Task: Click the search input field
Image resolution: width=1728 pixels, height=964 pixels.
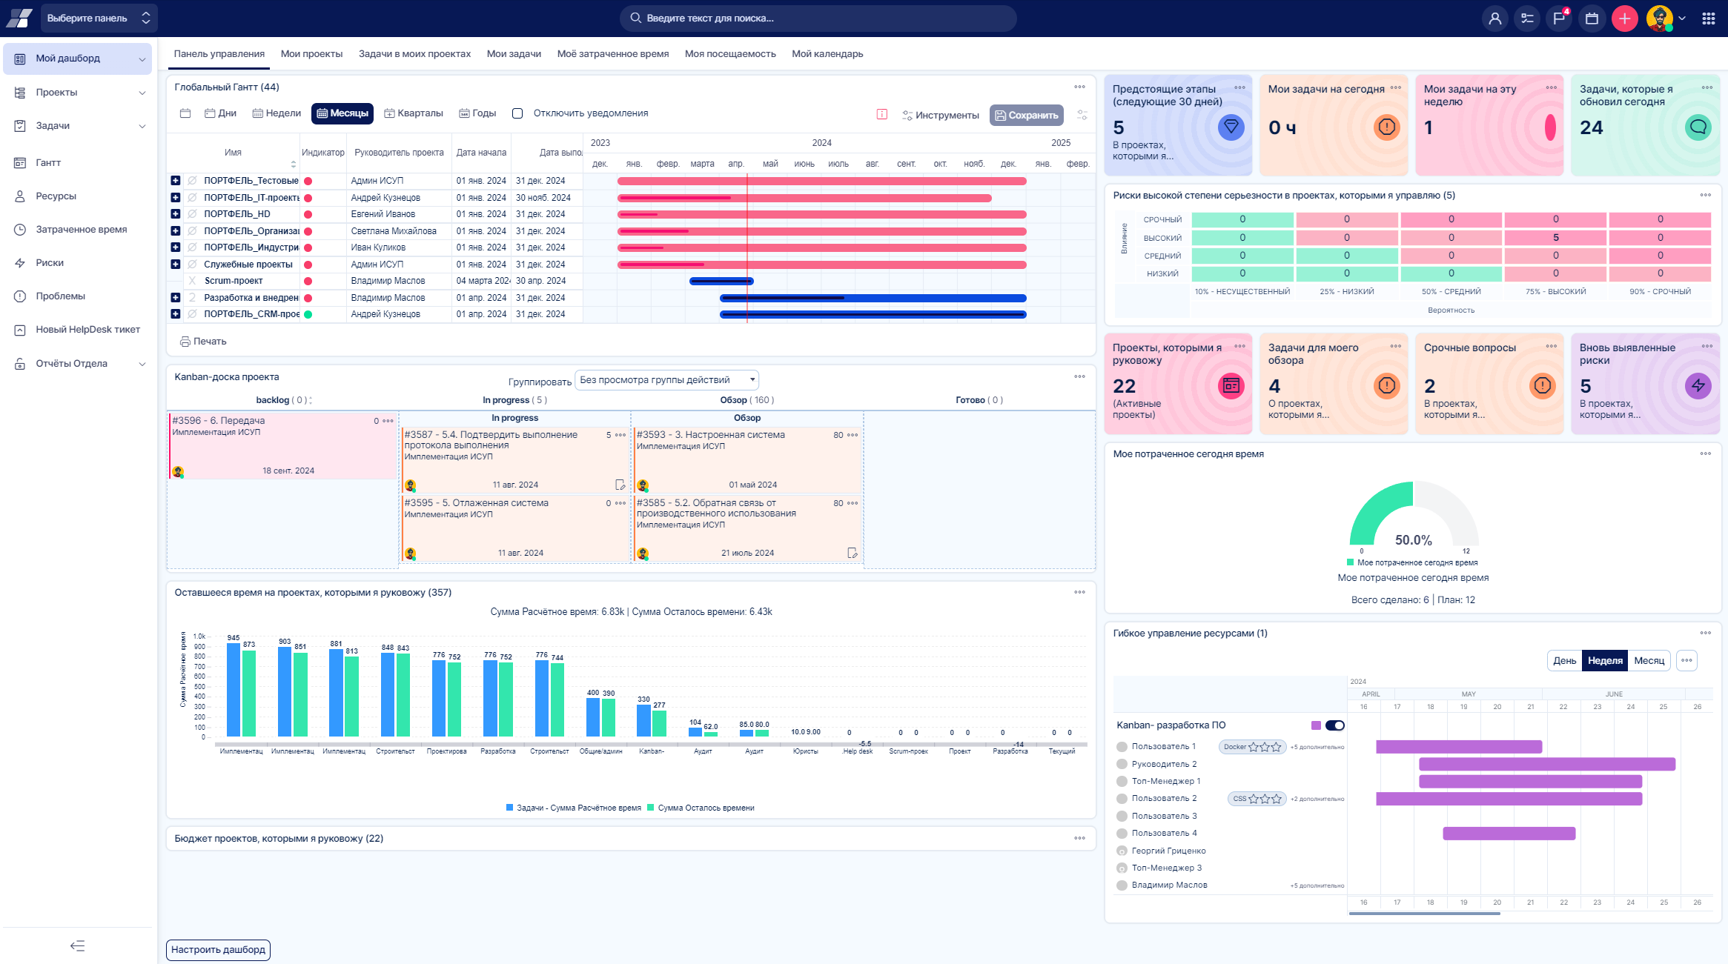Action: (818, 19)
